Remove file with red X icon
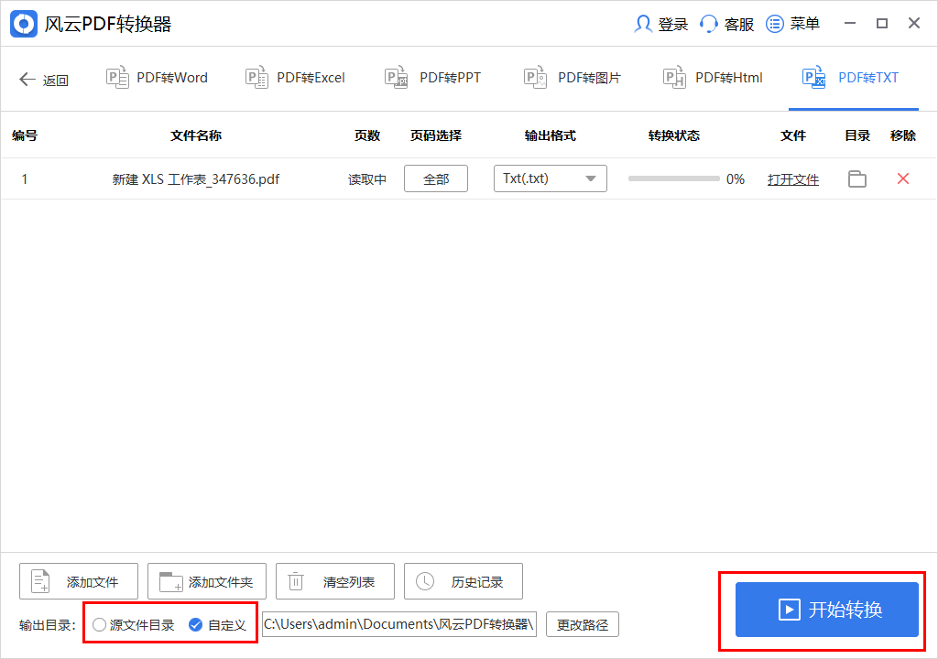The width and height of the screenshot is (938, 659). coord(902,179)
